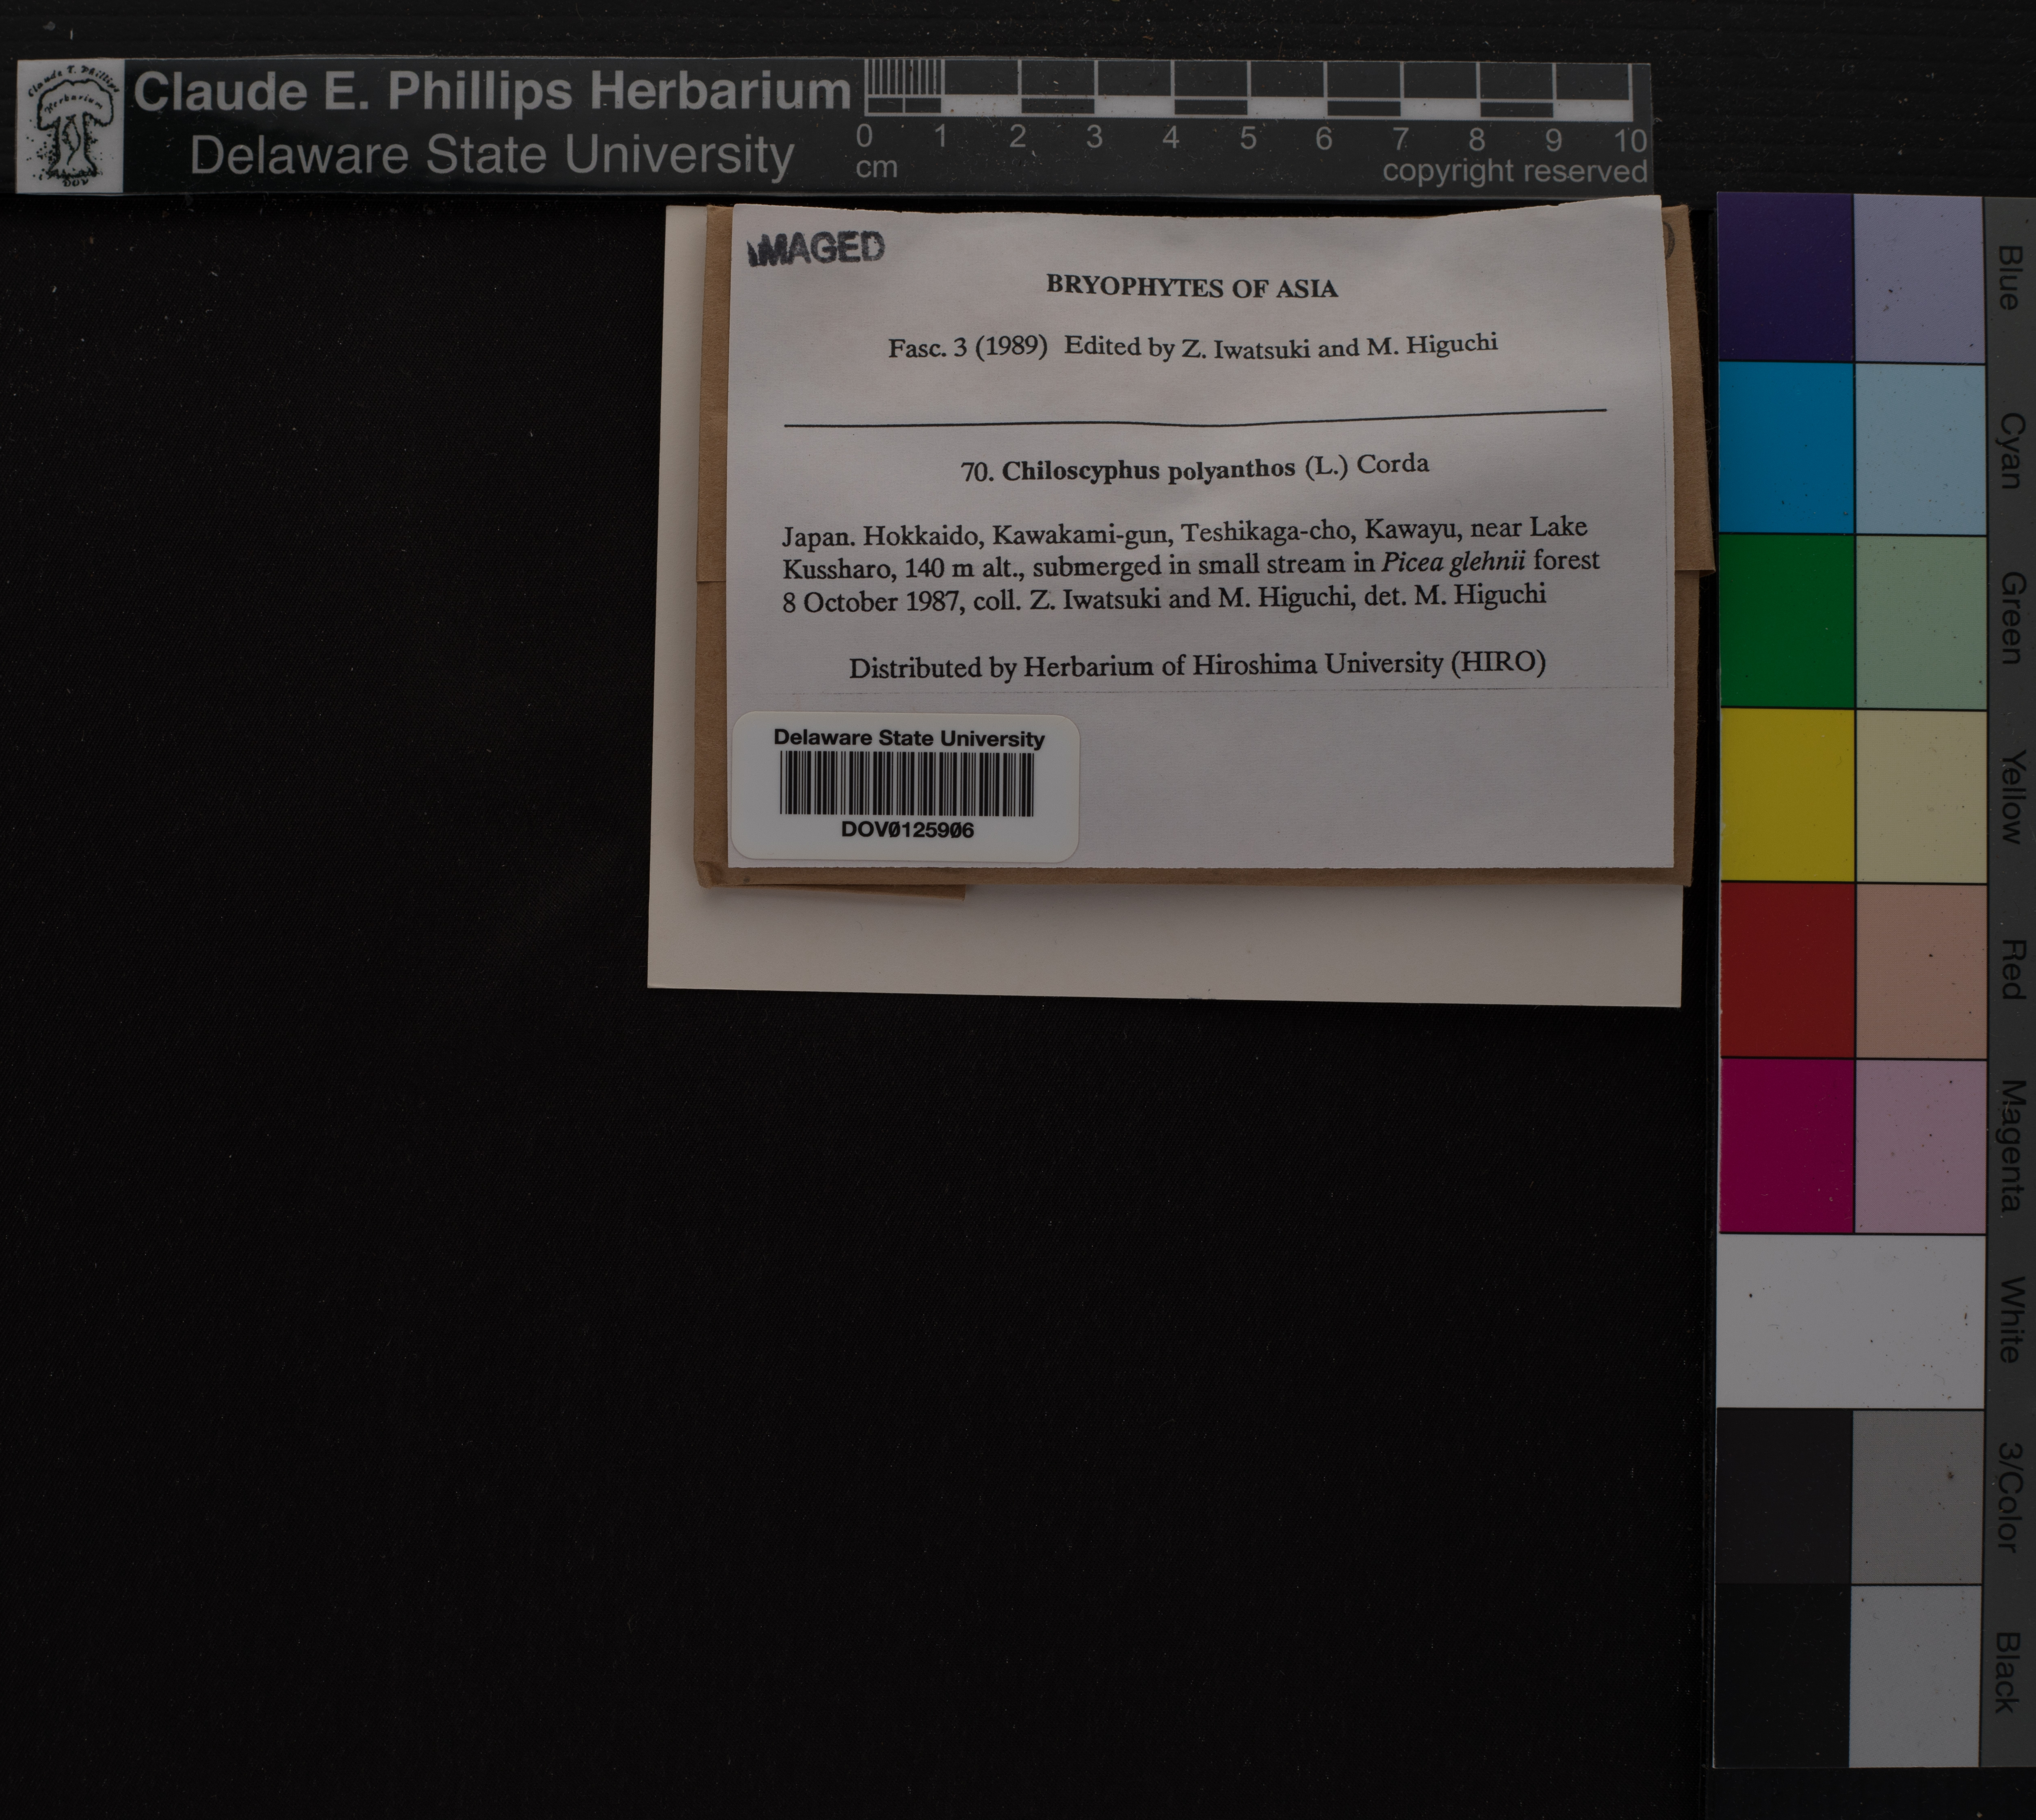This screenshot has width=2036, height=1820.
Task: Click the pale lavender color swatch
Action: coord(1918,279)
